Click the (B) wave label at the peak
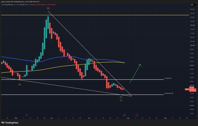Screen dimensions: 198x126 click(x=48, y=8)
